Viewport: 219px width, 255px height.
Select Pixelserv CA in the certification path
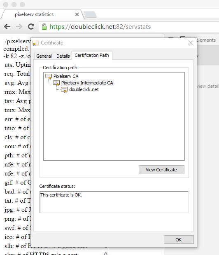[66, 76]
